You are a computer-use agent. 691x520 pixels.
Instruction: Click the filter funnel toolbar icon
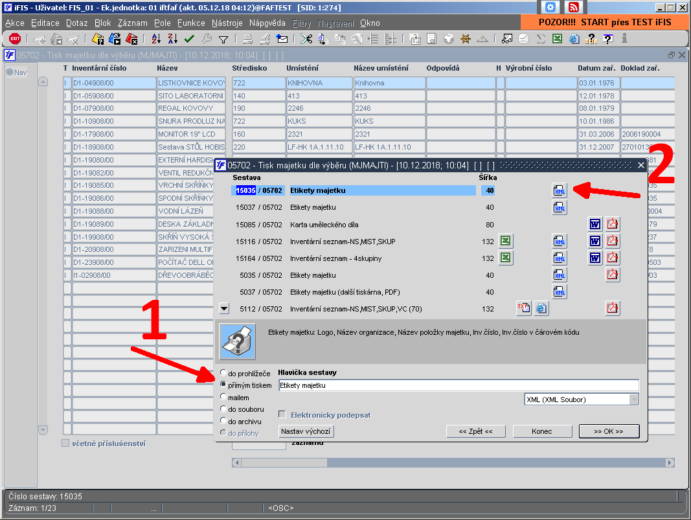pyautogui.click(x=223, y=40)
